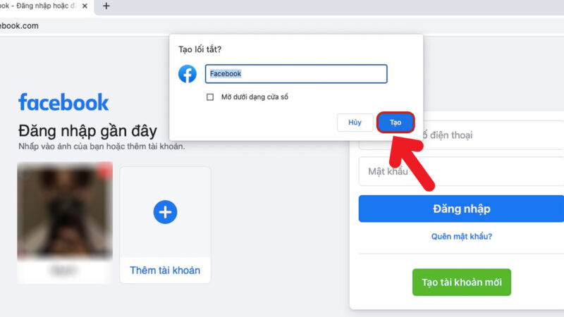Click the Mật khẩu password field
This screenshot has height=317, width=564.
coord(461,172)
